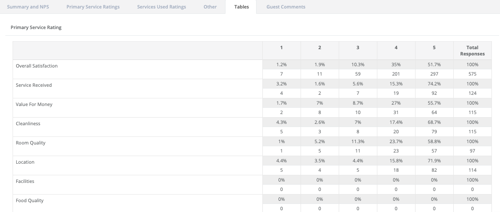This screenshot has width=500, height=212.
Task: Select the Room Quality row label
Action: (x=31, y=143)
